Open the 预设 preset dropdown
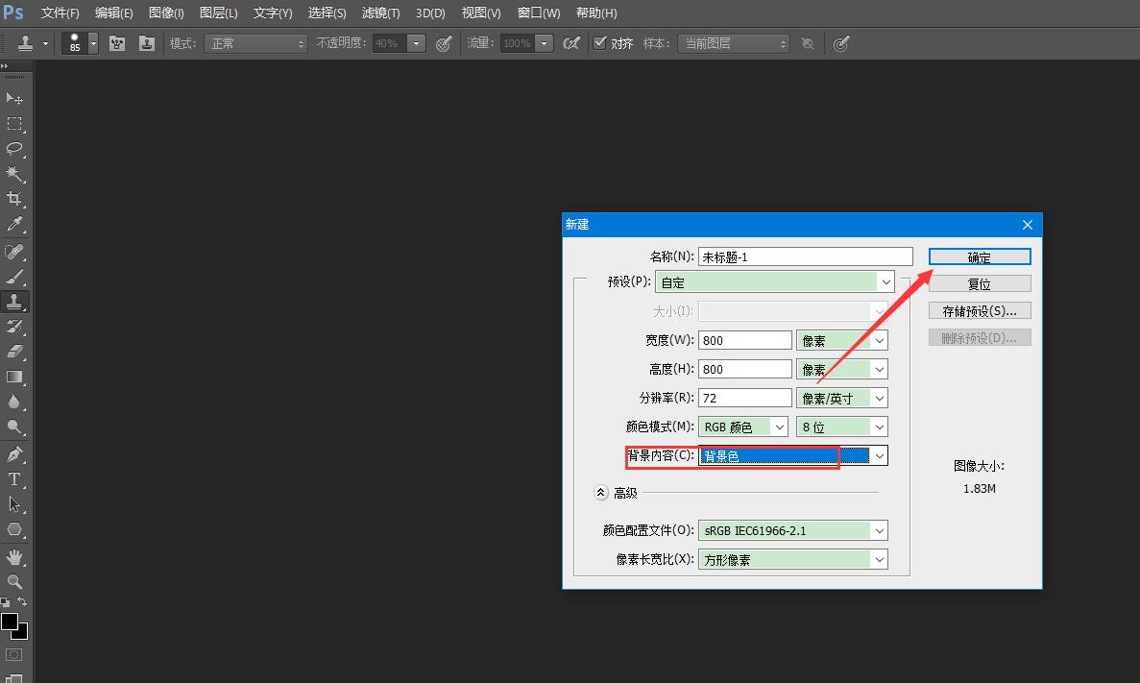 click(774, 281)
